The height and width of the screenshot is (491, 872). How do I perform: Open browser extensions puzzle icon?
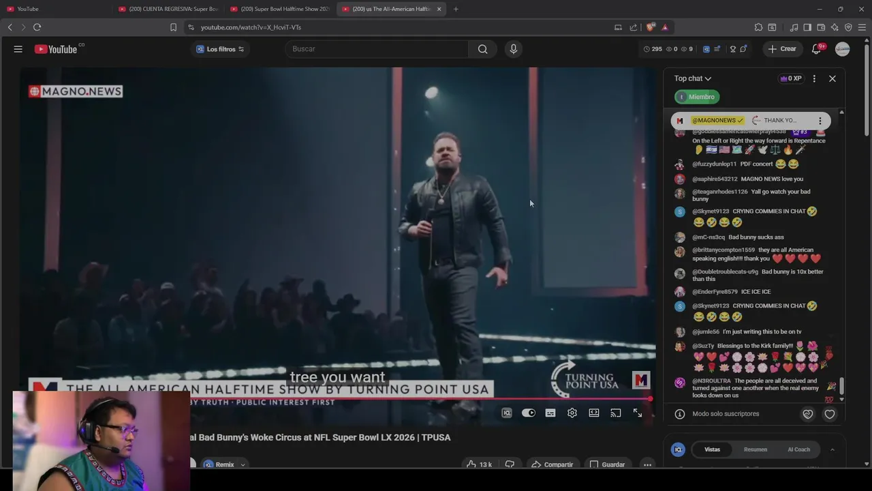point(758,27)
